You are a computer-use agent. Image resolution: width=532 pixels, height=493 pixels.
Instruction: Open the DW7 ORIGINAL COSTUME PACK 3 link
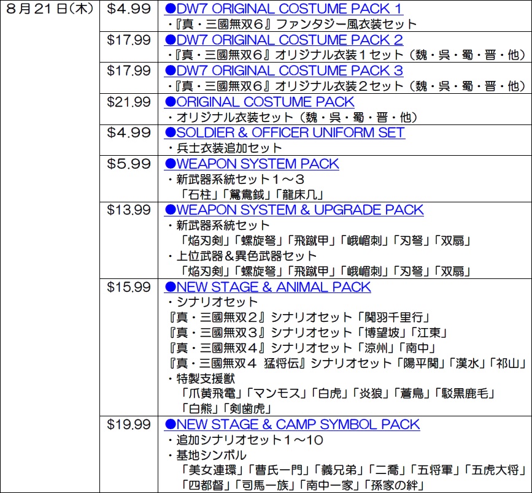click(283, 71)
